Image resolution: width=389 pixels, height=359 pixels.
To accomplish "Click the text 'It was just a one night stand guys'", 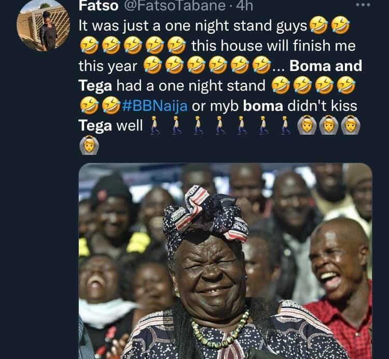I will tap(193, 26).
